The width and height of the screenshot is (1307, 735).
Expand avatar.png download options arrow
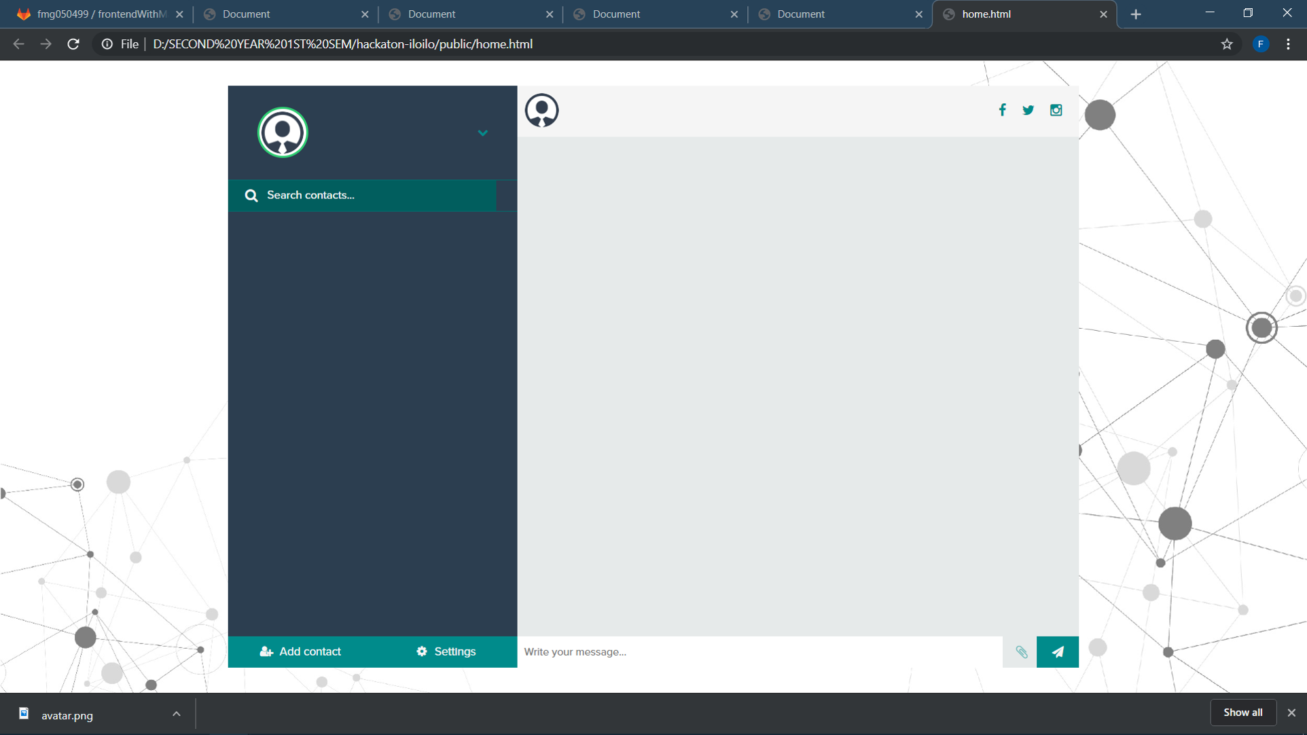[176, 714]
